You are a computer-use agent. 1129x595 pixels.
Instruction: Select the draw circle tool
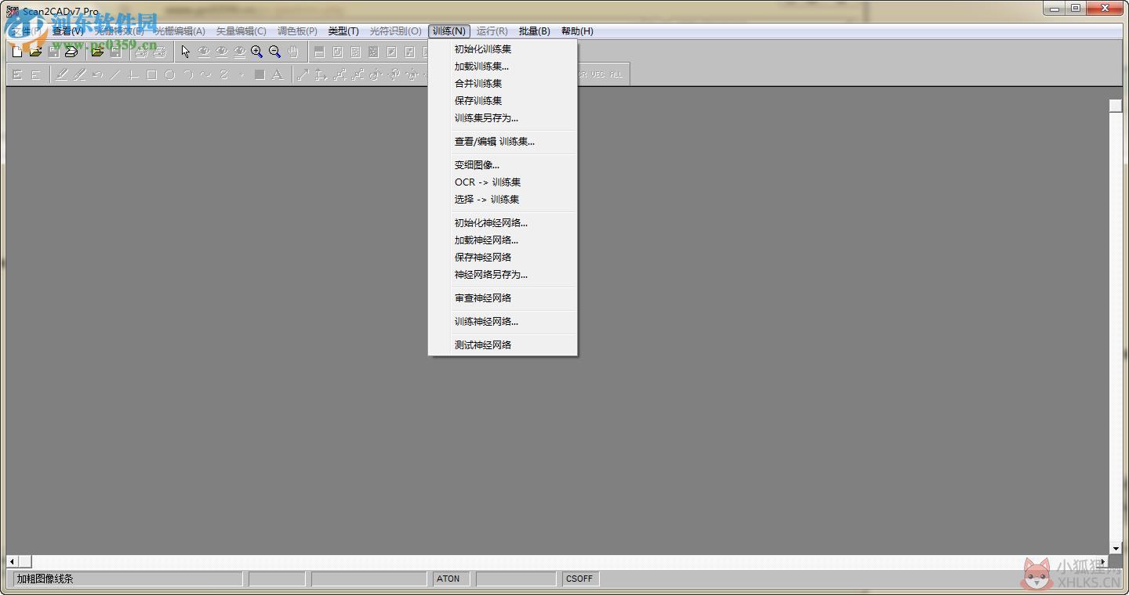169,75
